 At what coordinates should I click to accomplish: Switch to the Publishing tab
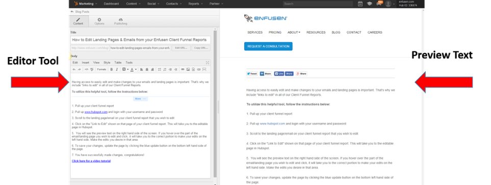coord(120,21)
